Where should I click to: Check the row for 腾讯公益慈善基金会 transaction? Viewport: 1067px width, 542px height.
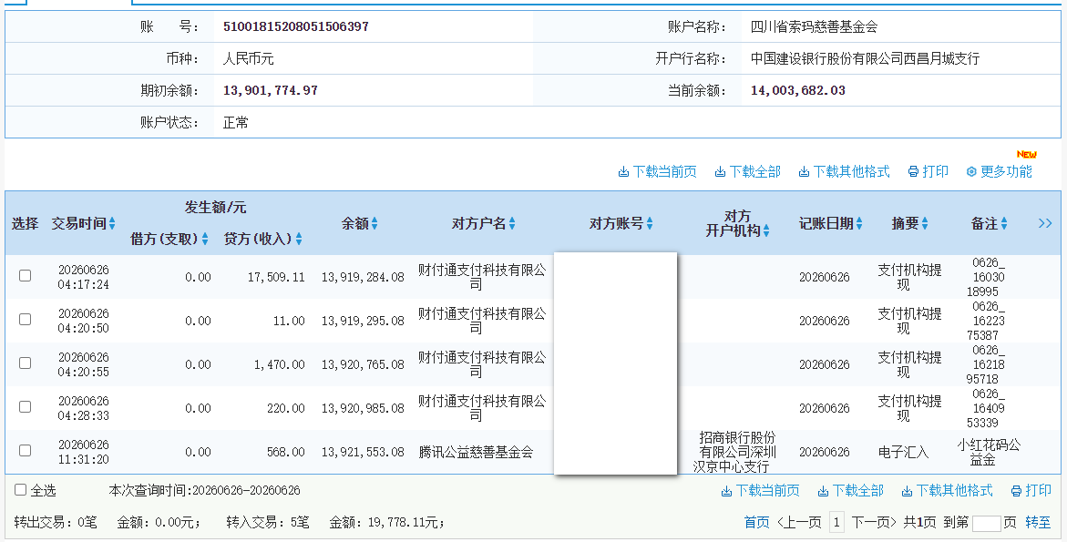click(x=26, y=451)
